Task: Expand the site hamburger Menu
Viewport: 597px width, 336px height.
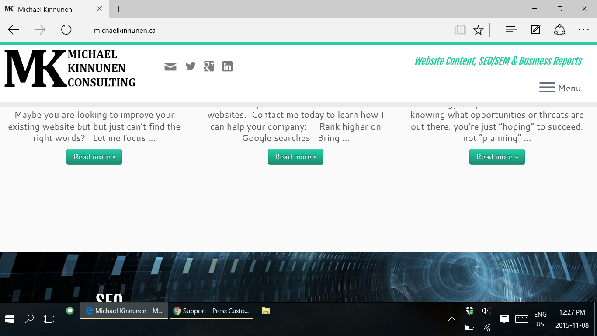Action: pos(560,88)
